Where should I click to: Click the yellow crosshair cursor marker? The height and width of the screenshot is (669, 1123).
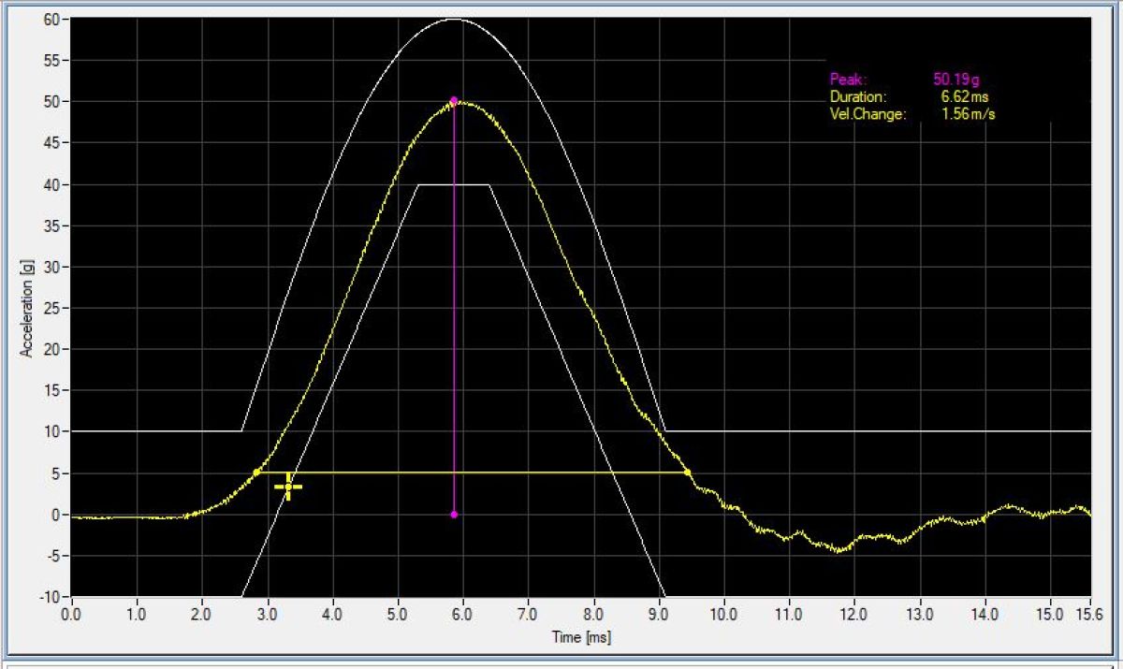tap(288, 487)
